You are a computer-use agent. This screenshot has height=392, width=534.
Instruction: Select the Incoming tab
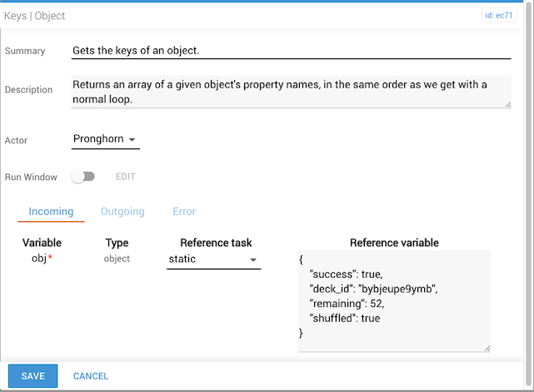[51, 212]
